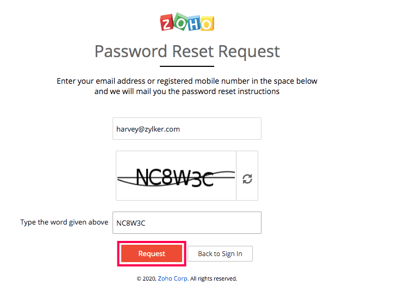
Task: Click the "Type the word given above" label
Action: (64, 222)
